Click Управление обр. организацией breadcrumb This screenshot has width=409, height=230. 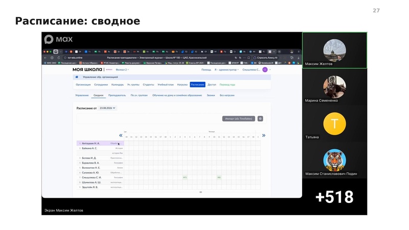[x=100, y=77]
